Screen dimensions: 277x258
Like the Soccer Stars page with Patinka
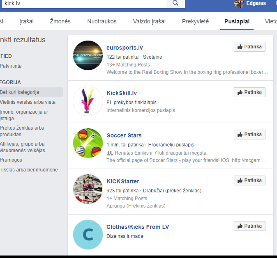249,135
